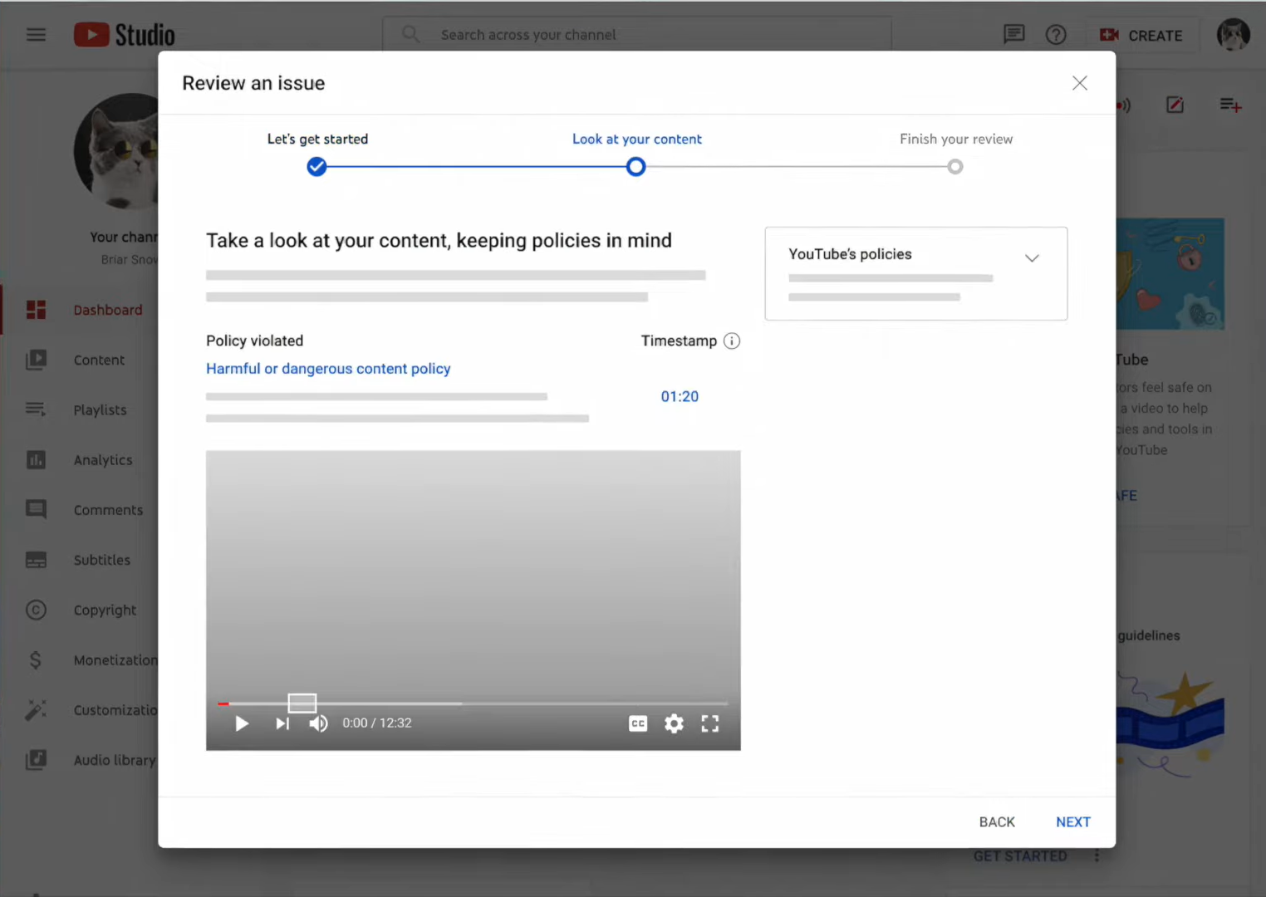
Task: Open the help question mark icon
Action: [x=1056, y=35]
